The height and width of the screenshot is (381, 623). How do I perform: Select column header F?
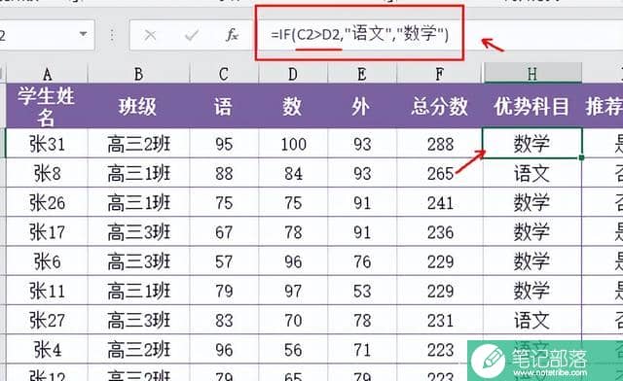tap(440, 74)
